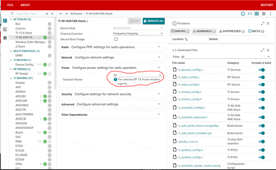Open ti_wisunfan_config.h file link

191,108
